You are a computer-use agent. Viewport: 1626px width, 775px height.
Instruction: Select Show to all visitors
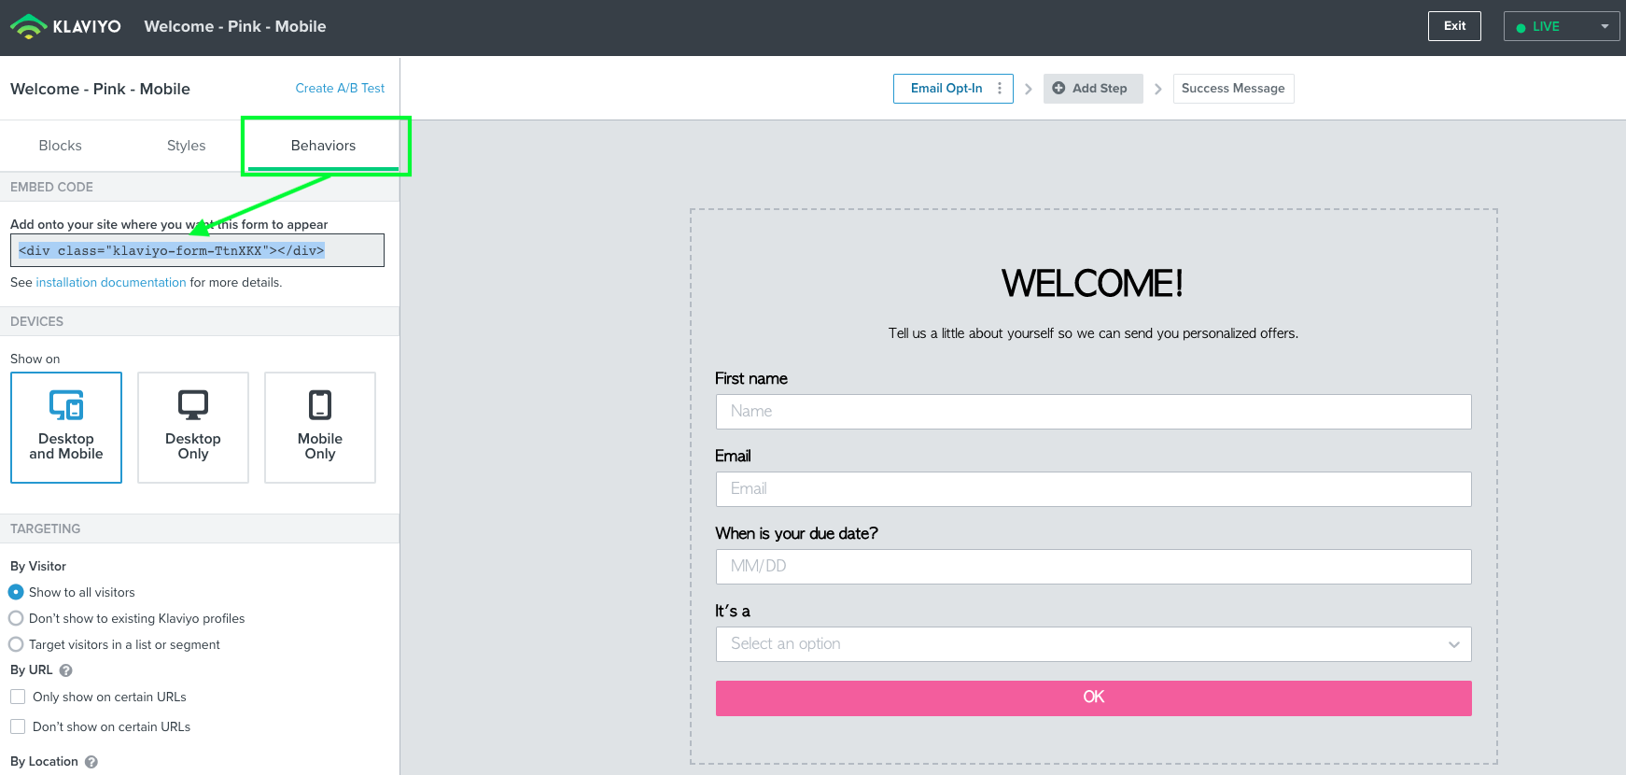pos(16,592)
